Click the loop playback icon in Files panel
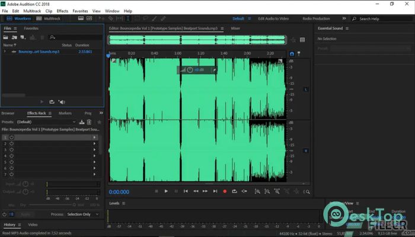 click(x=52, y=102)
